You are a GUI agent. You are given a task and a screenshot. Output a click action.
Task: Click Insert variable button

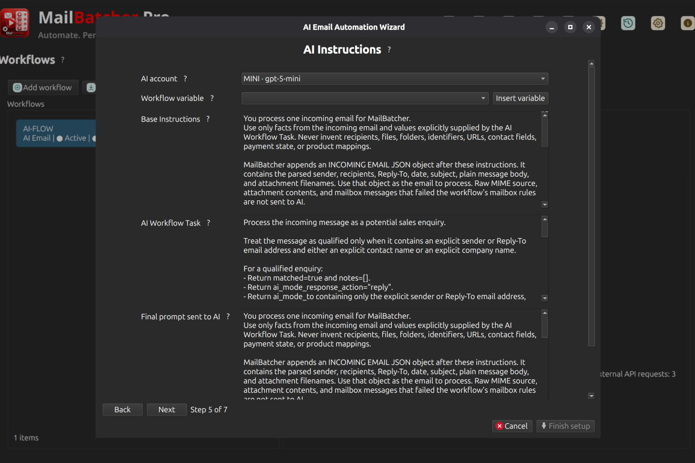tap(520, 98)
